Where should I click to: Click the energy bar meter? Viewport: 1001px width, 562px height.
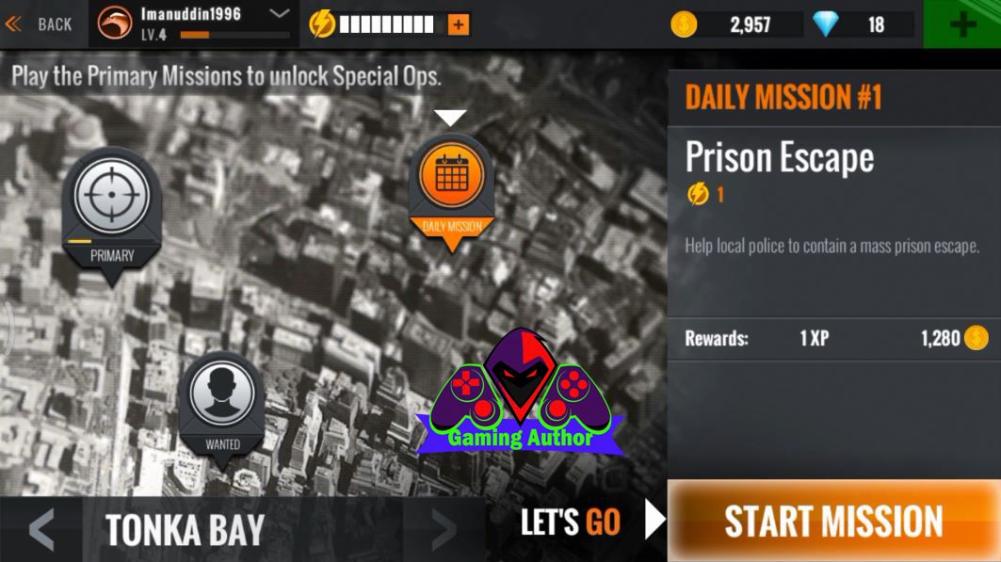click(387, 24)
